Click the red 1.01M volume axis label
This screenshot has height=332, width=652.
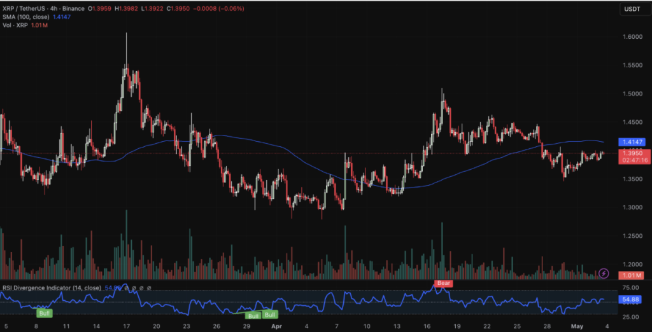632,275
